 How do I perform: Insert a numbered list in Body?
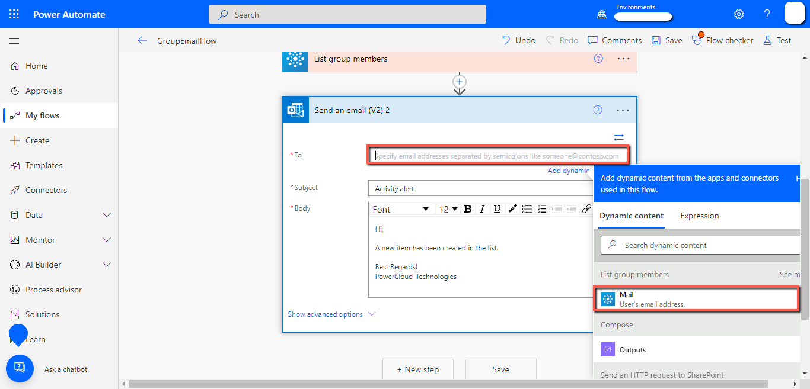tap(542, 209)
